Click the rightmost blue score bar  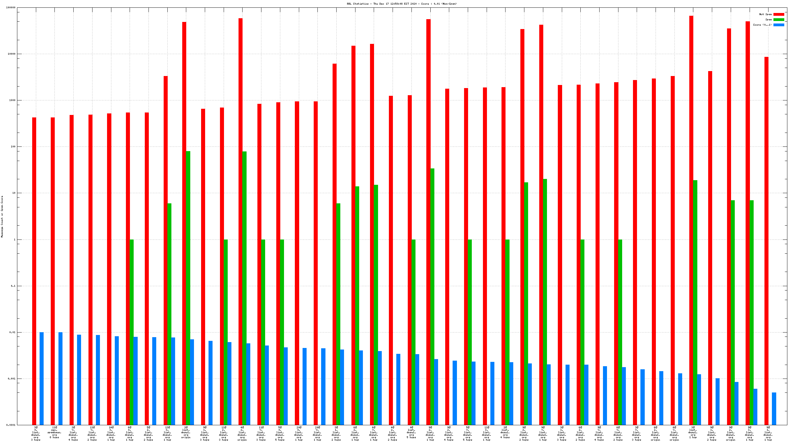774,409
